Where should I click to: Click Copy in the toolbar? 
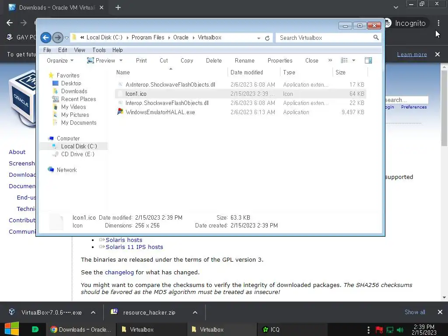click(x=187, y=60)
